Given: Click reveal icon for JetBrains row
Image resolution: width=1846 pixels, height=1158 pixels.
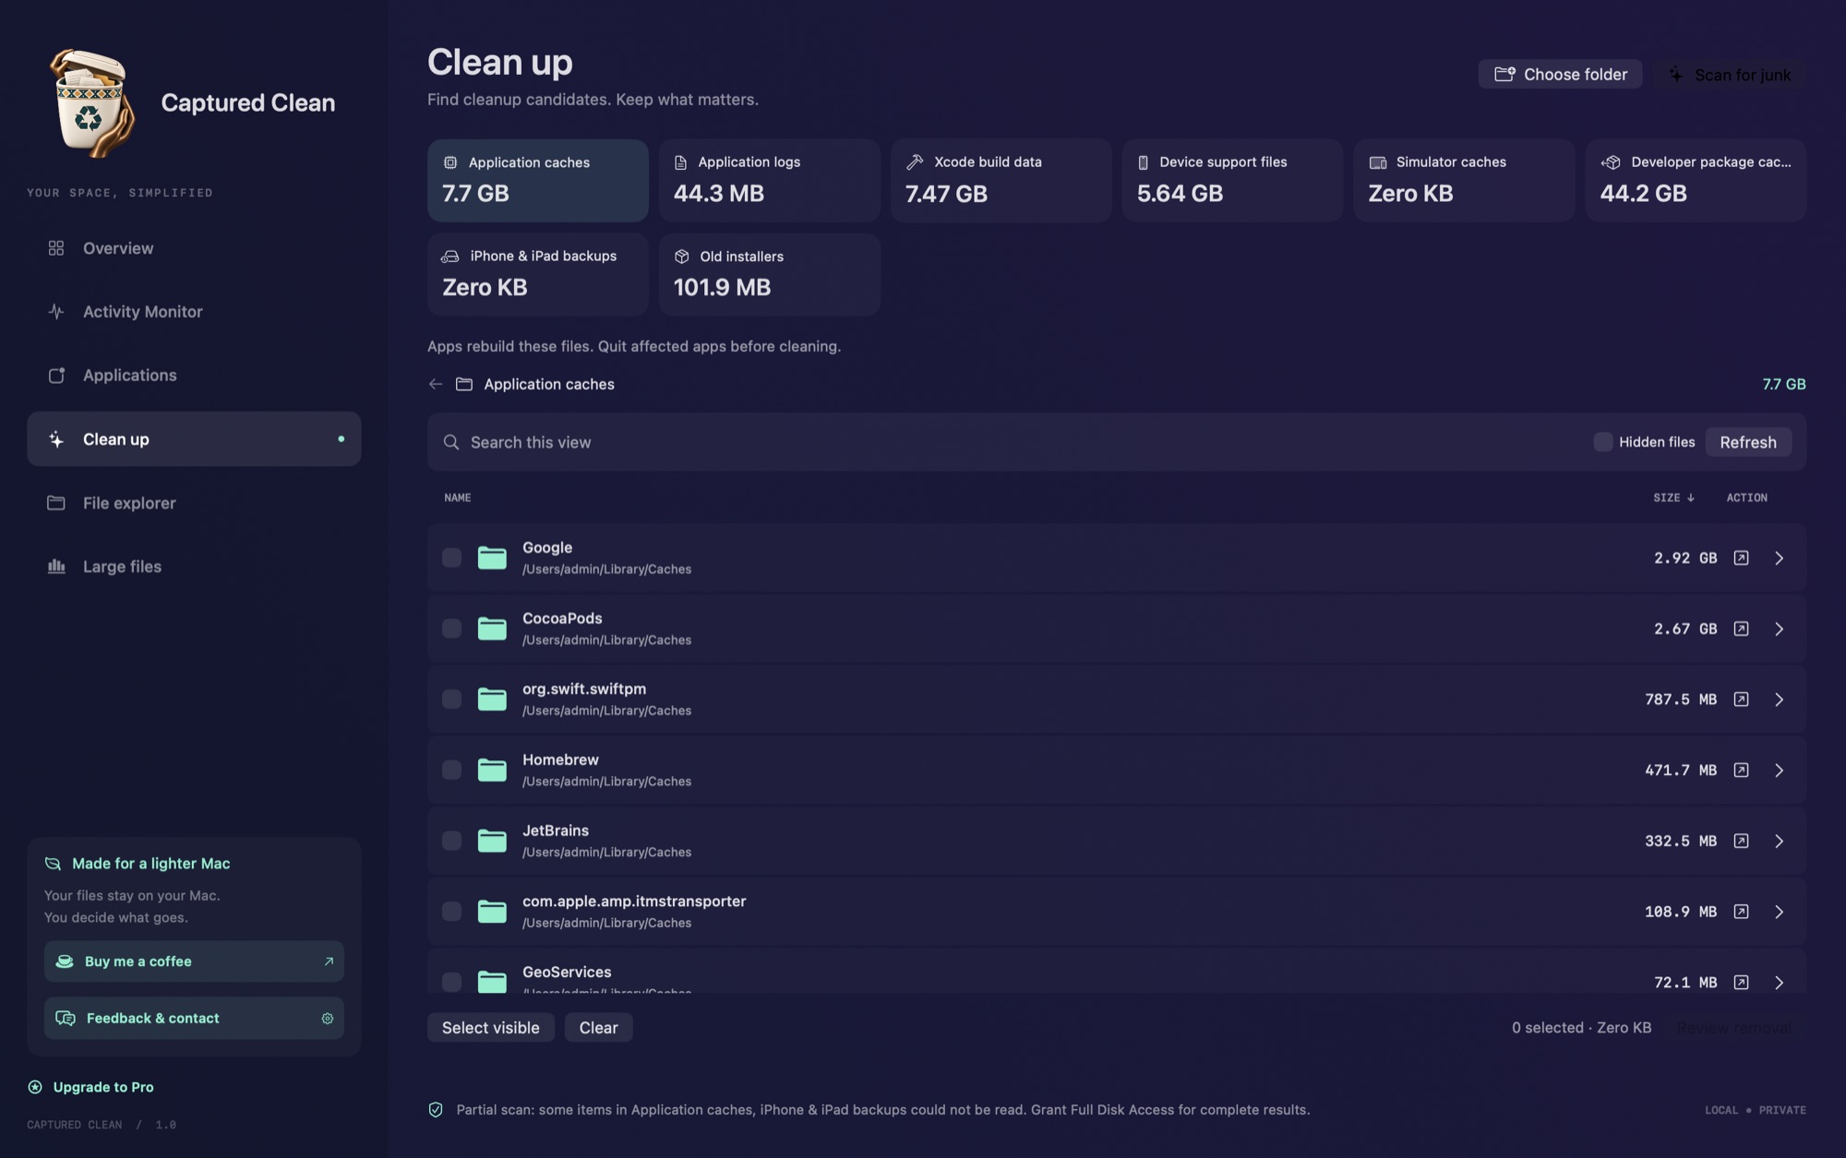Looking at the screenshot, I should (1741, 842).
